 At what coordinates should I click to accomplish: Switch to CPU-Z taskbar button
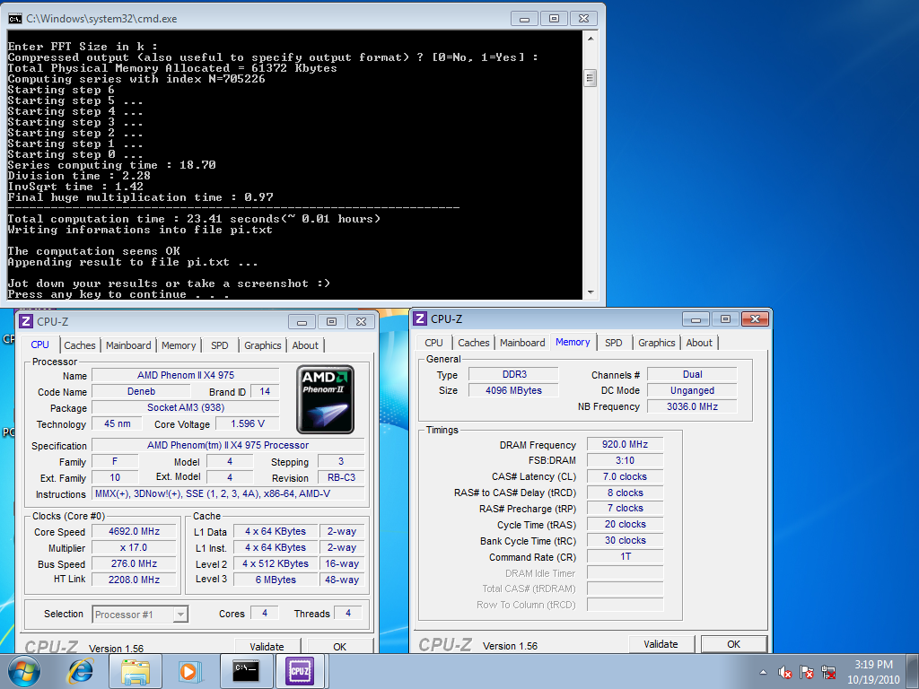click(x=300, y=671)
